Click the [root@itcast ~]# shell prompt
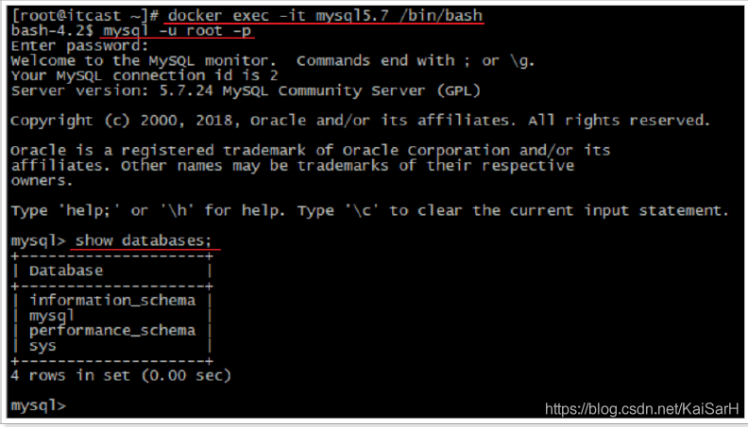 (x=85, y=15)
